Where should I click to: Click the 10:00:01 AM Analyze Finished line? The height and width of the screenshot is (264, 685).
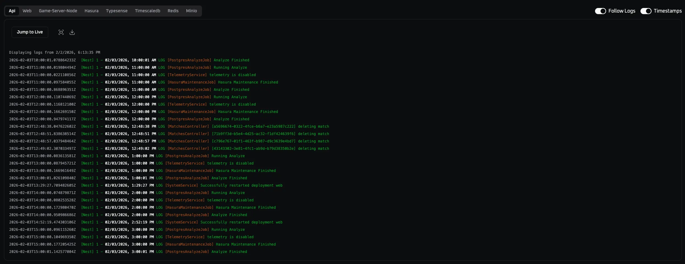[129, 60]
